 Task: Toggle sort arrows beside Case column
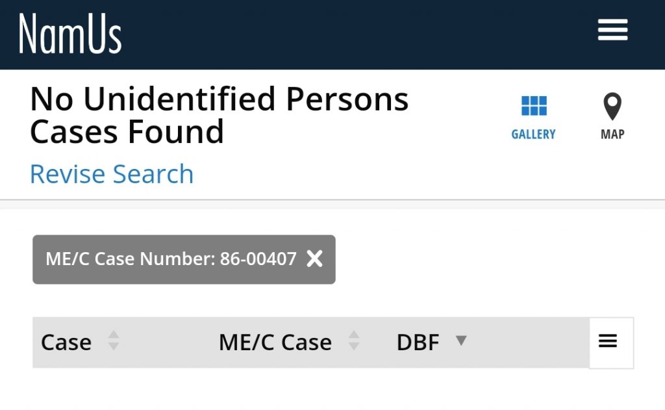(x=114, y=341)
